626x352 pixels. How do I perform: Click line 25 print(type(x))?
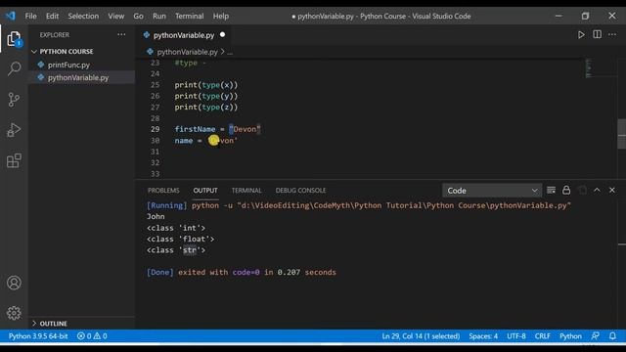(x=206, y=85)
